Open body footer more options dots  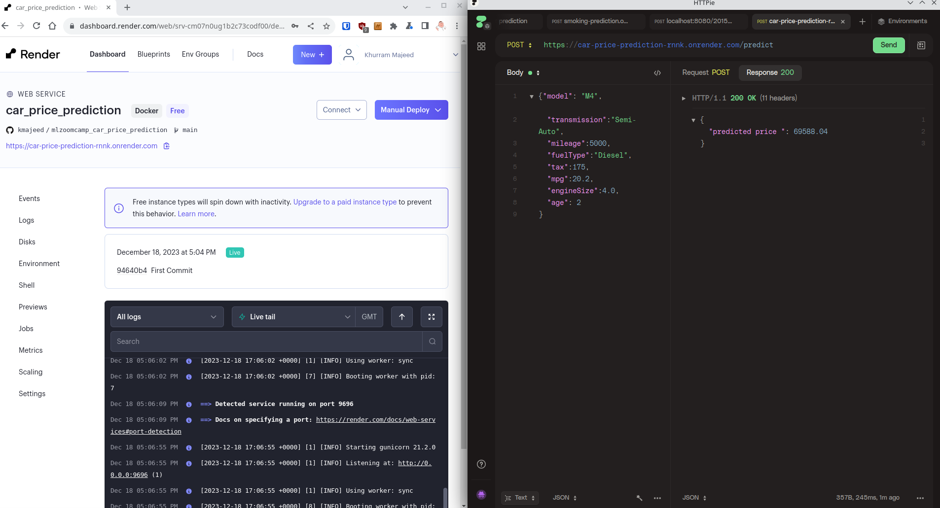pos(657,498)
